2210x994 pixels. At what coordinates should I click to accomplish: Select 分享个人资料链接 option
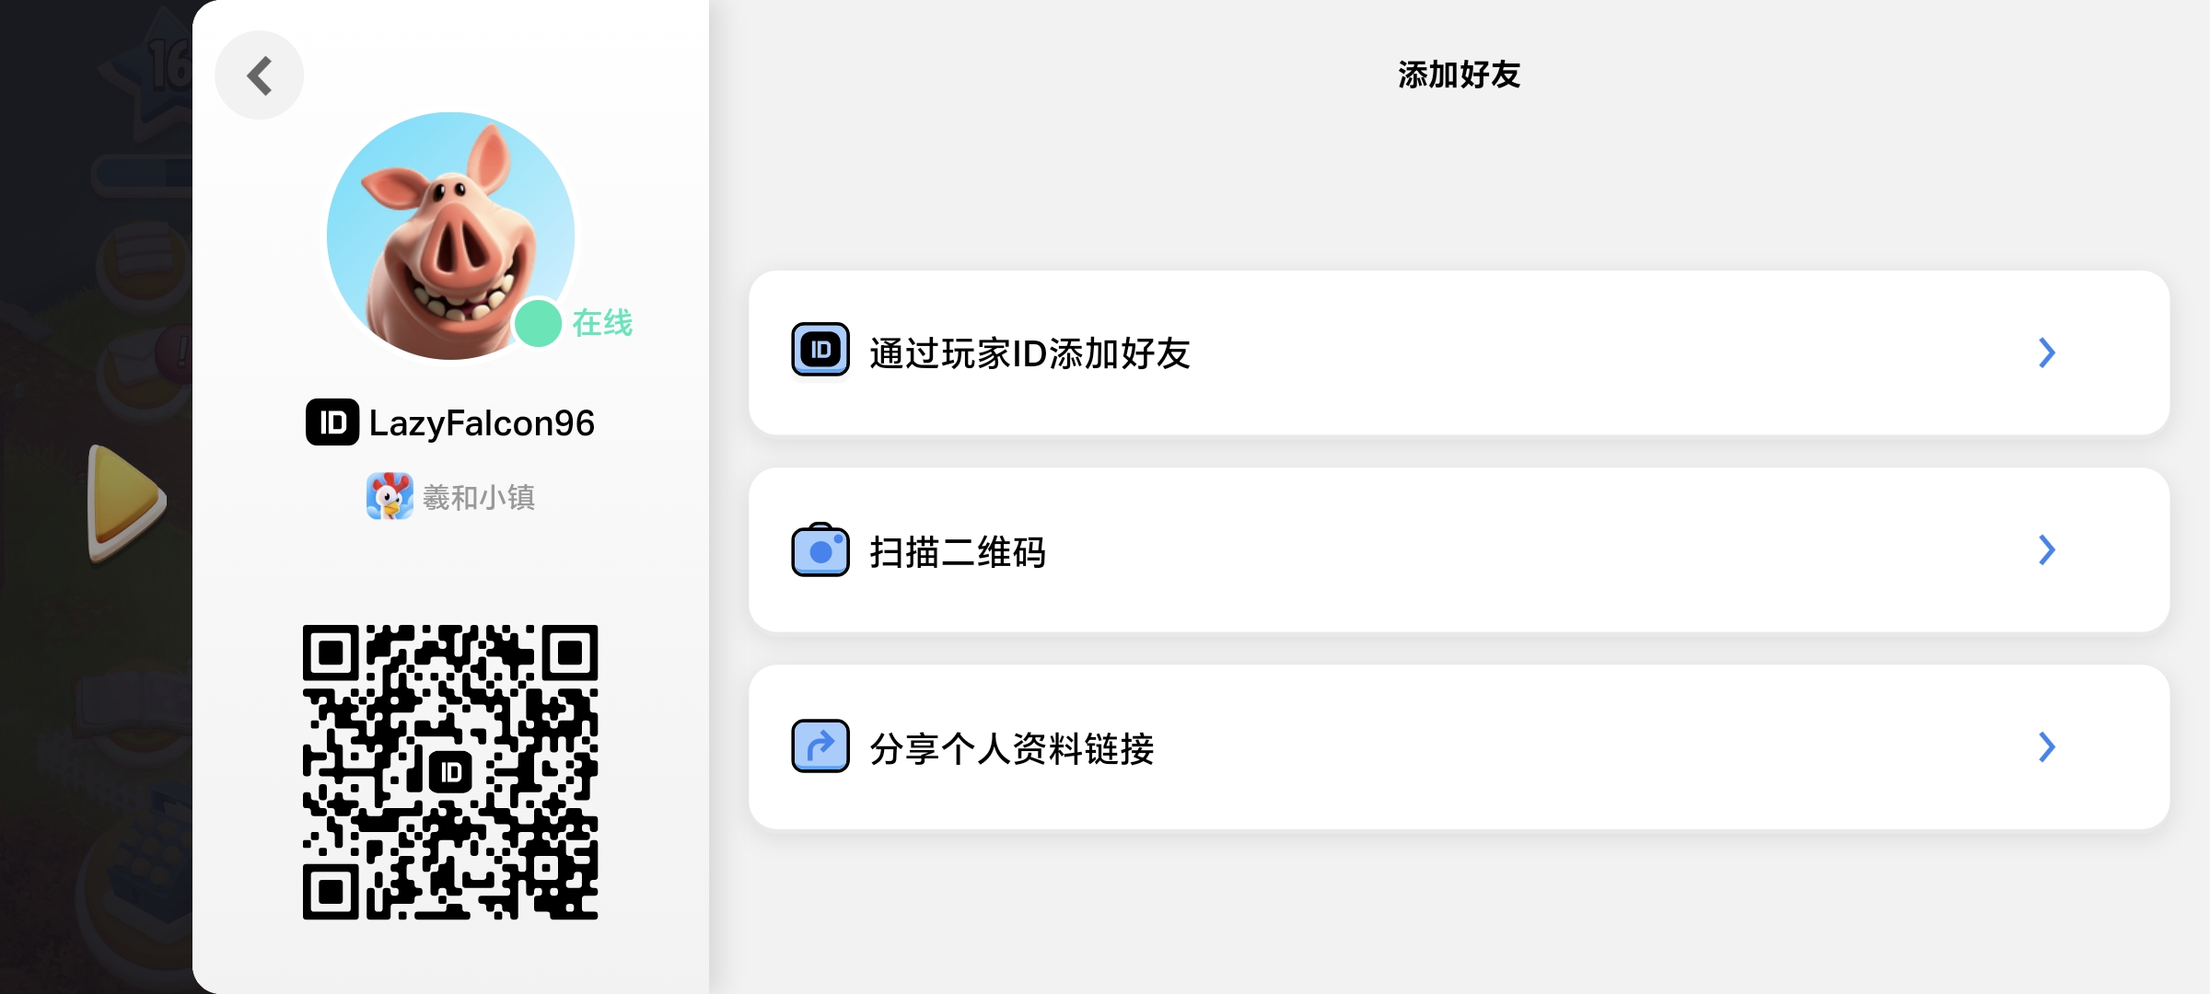[x=1013, y=748]
